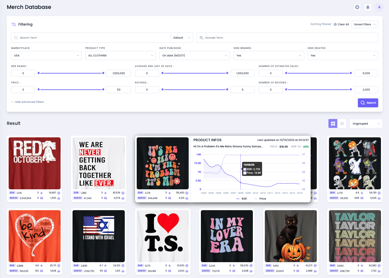Viewport: 389px width, 278px height.
Task: Open the notifications bell
Action: click(x=368, y=7)
